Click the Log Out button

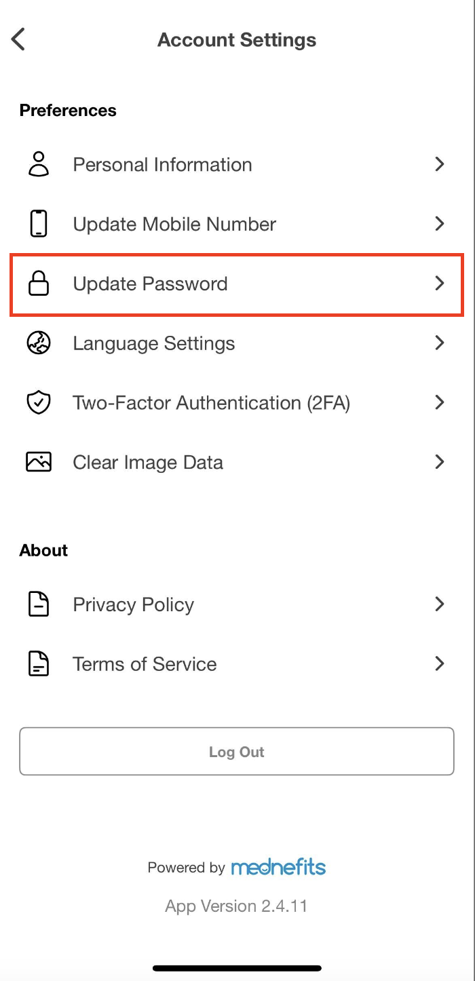[237, 752]
